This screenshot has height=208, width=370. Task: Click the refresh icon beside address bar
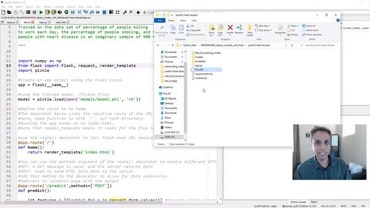click(292, 45)
